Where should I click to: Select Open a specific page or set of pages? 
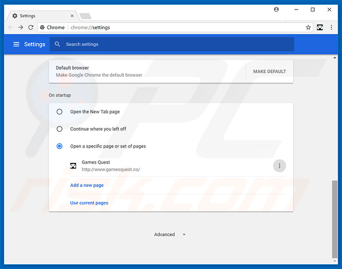(x=60, y=146)
